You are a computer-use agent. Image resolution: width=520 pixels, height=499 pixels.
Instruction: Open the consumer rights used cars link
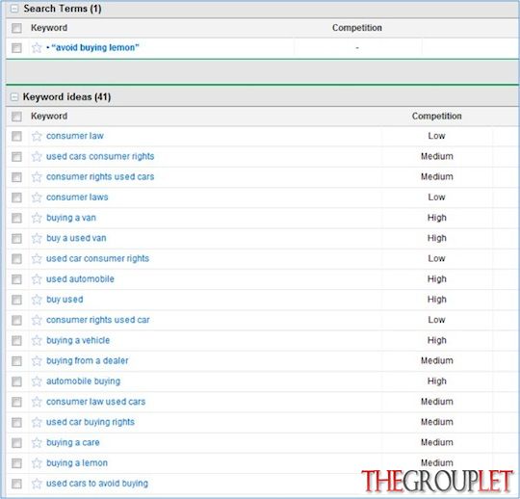[x=100, y=177]
